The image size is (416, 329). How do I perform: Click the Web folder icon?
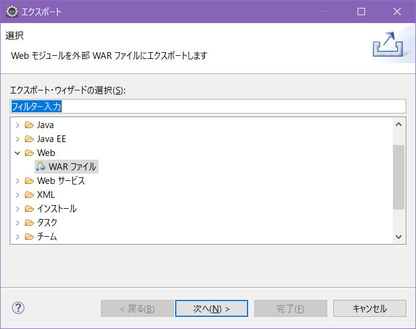[29, 153]
